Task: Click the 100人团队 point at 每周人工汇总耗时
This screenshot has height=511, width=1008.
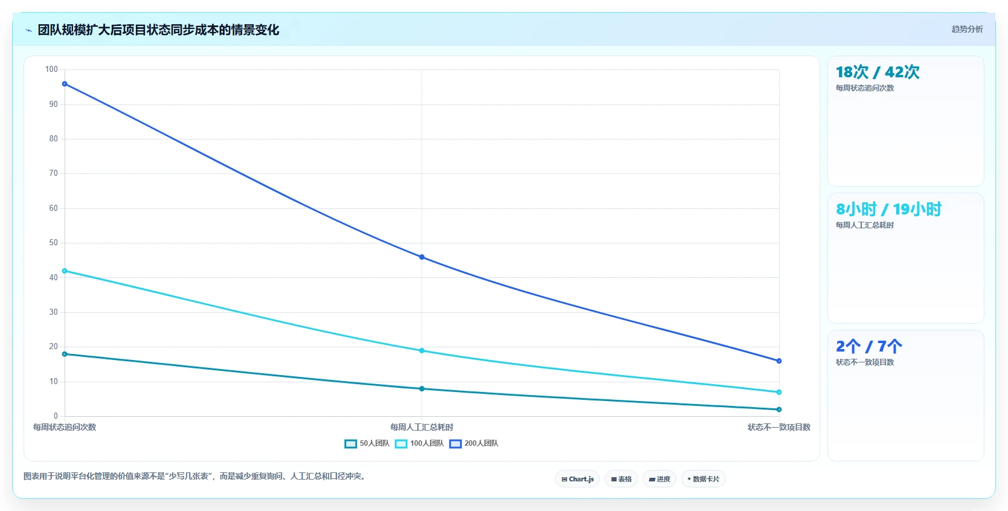Action: (422, 351)
